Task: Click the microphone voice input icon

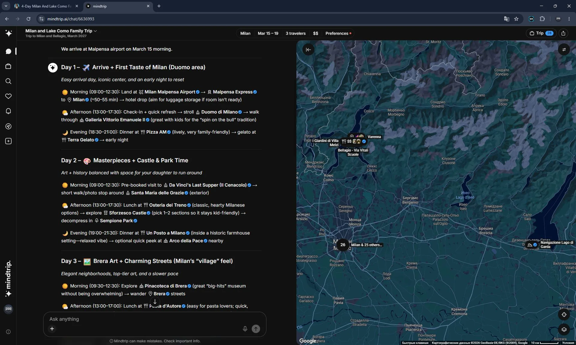Action: (x=245, y=329)
